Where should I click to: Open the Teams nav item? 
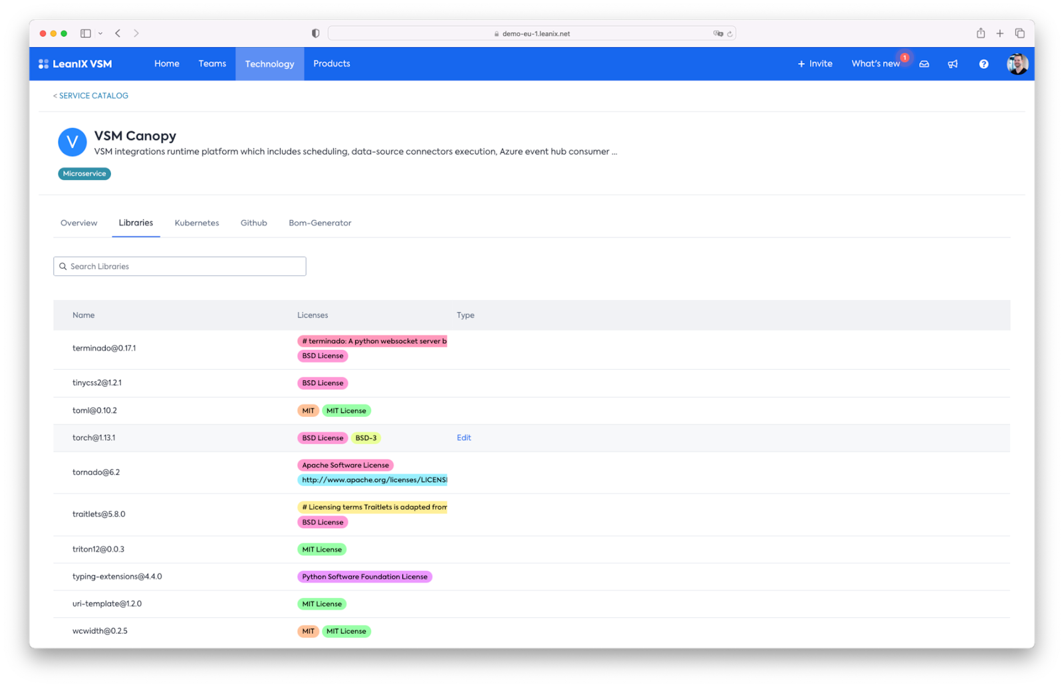(x=212, y=64)
